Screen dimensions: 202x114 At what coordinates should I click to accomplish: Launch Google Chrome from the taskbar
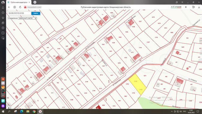pyautogui.click(x=34, y=111)
